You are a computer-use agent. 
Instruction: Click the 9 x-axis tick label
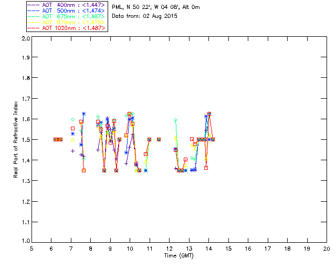coord(110,249)
